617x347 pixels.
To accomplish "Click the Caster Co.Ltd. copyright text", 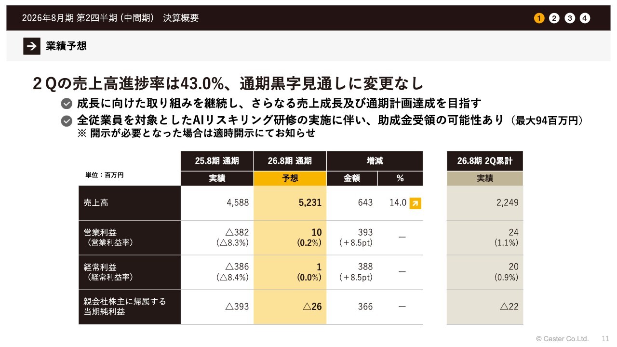I will (562, 338).
